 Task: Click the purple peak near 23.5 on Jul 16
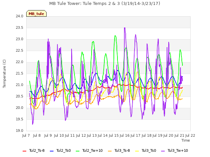click(125, 28)
